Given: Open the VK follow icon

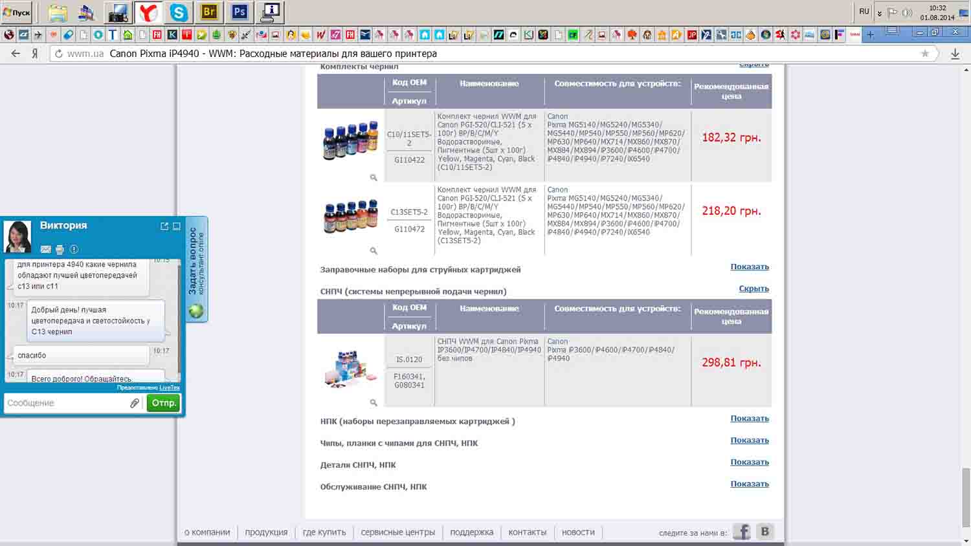Looking at the screenshot, I should coord(765,532).
